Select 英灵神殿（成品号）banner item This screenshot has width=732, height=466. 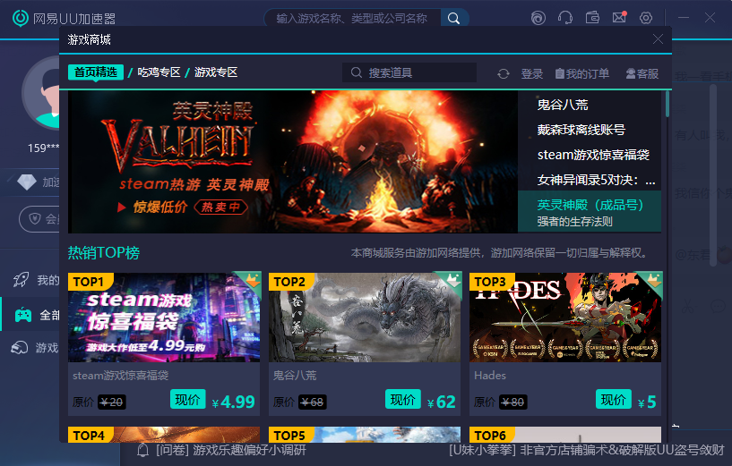(x=590, y=212)
